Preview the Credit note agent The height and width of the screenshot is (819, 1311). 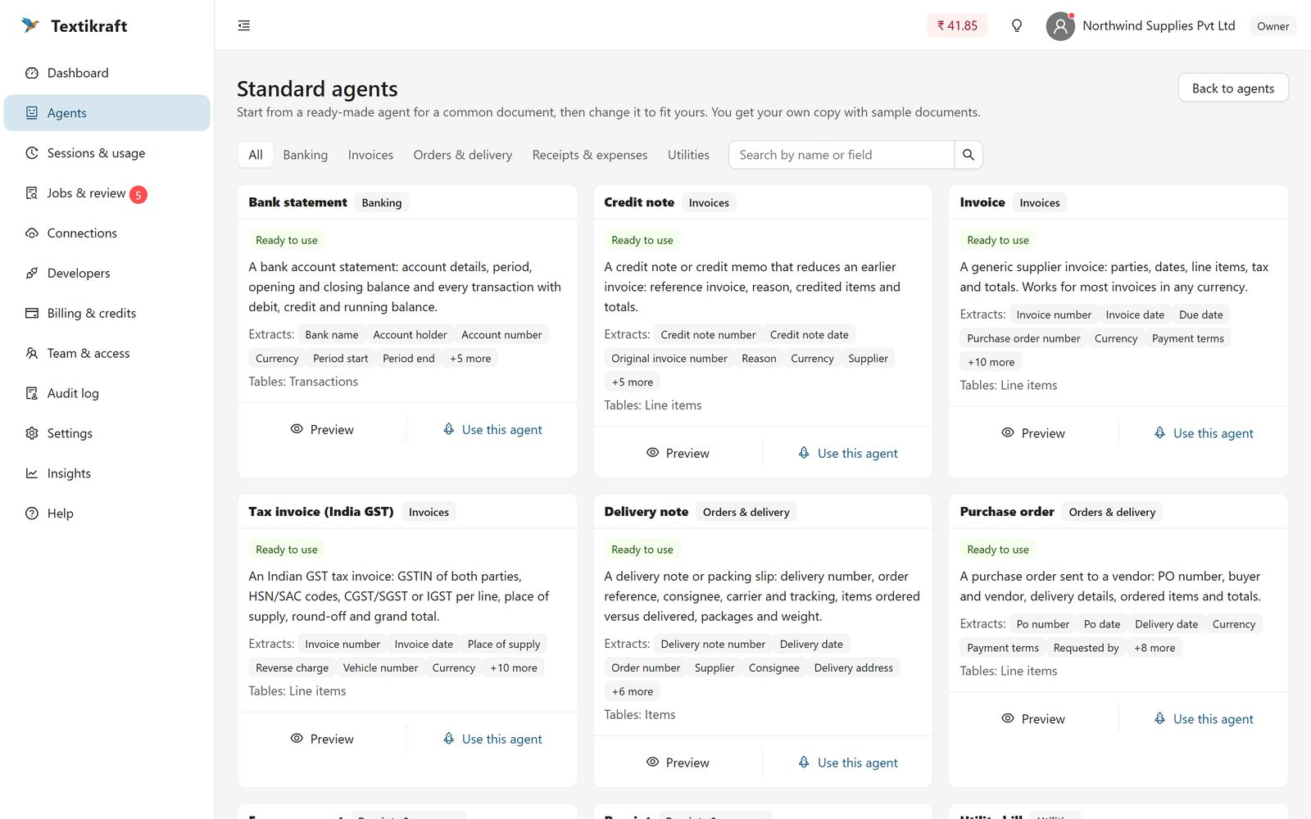678,453
